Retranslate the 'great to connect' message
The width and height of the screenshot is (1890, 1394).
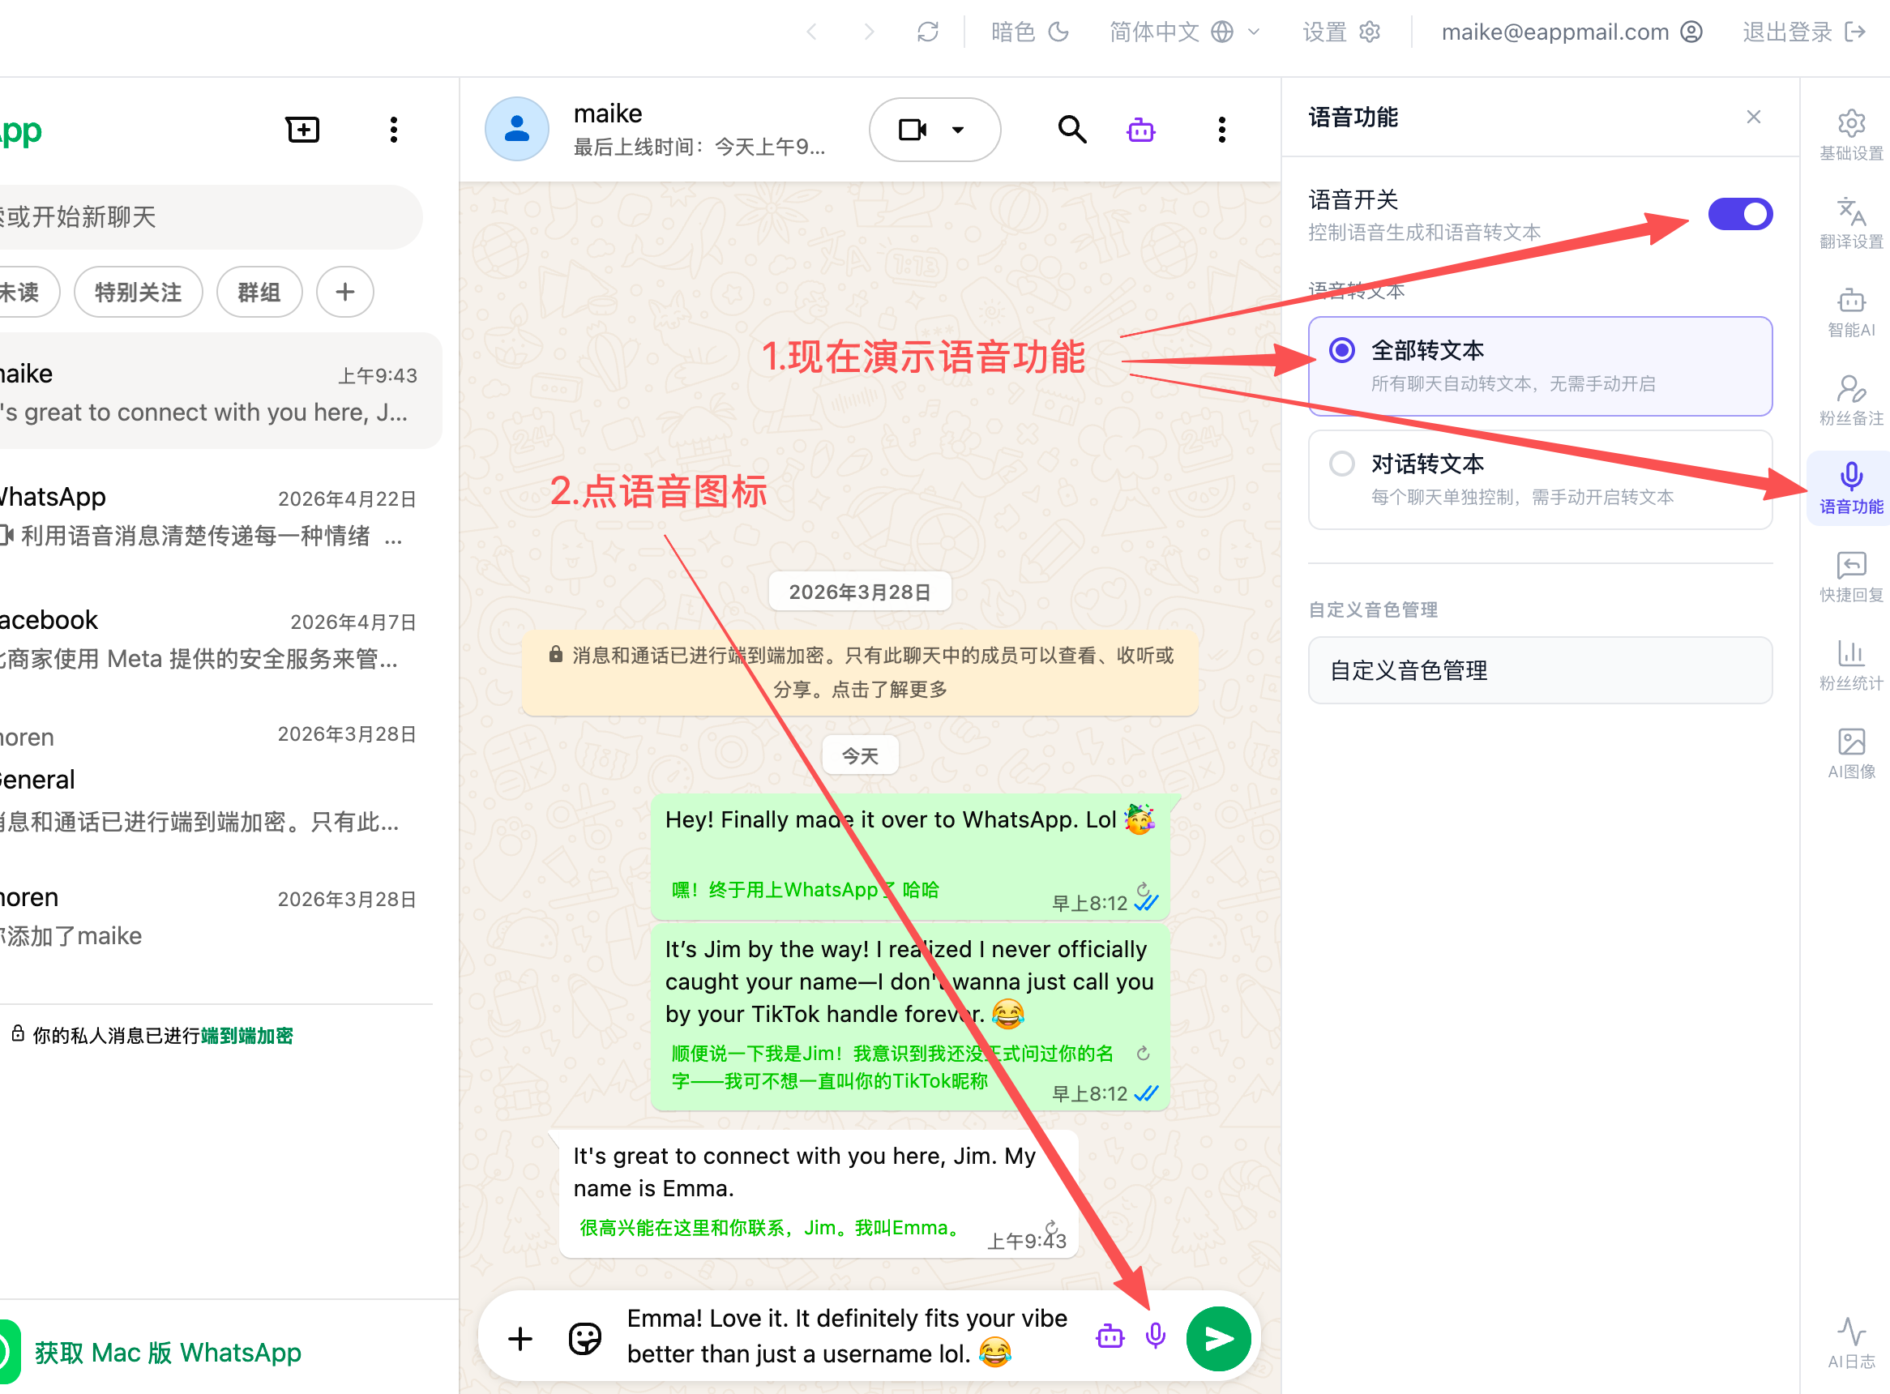[1051, 1227]
